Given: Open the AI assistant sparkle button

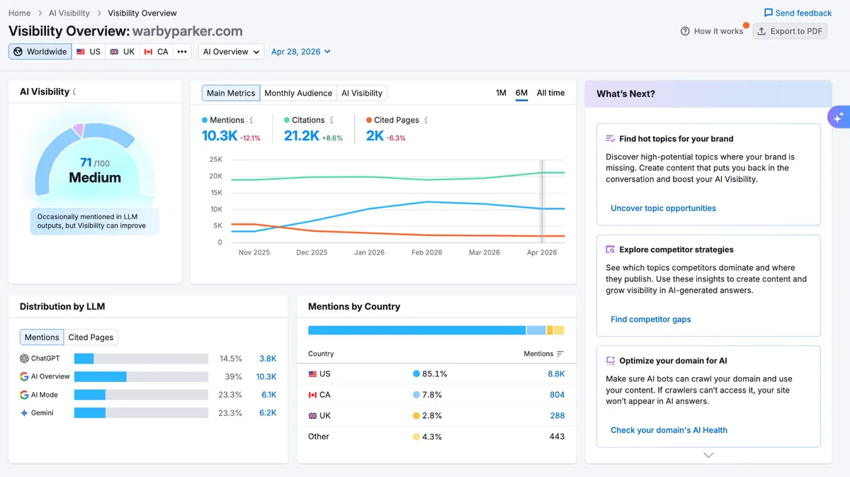Looking at the screenshot, I should pyautogui.click(x=839, y=118).
